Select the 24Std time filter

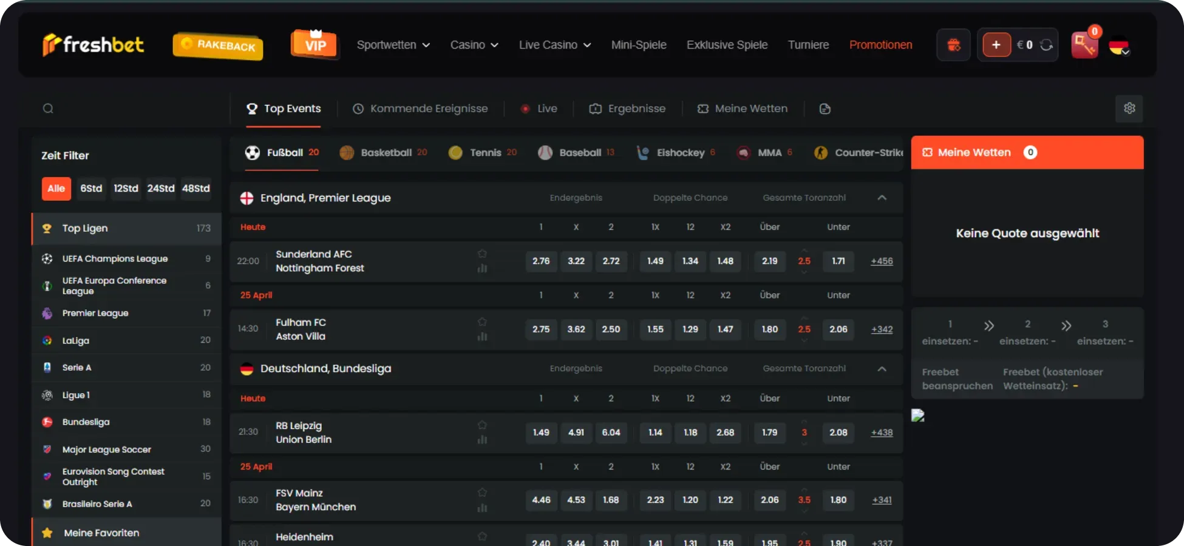tap(161, 189)
